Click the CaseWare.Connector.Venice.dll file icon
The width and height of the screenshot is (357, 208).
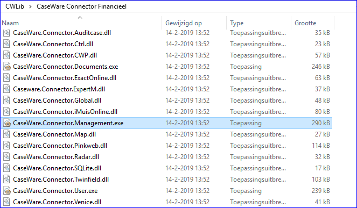tap(6, 202)
